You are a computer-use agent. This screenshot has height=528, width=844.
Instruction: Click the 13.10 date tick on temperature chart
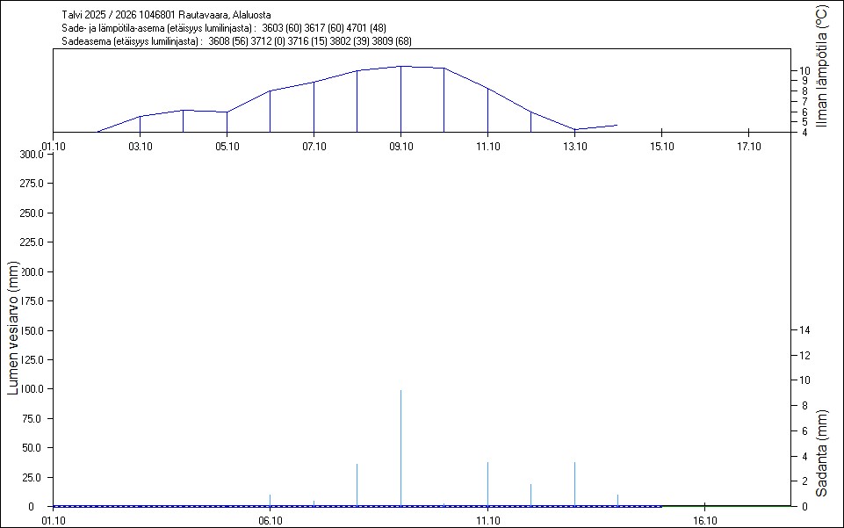(x=574, y=146)
